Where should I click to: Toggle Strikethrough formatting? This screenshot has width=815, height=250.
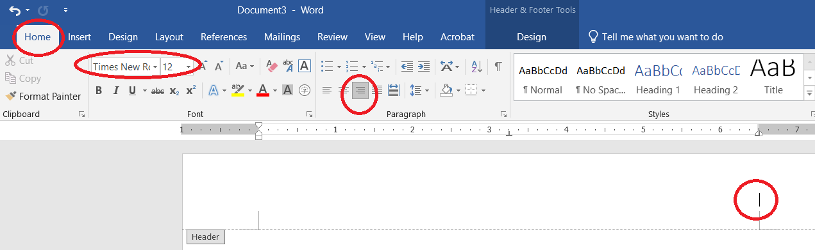point(158,91)
